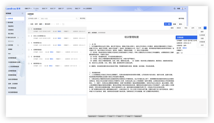Click the blue 摘要 view button
214x123 pixels.
coord(168,24)
